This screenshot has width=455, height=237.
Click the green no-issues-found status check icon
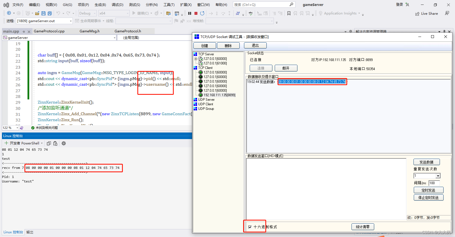pyautogui.click(x=33, y=128)
